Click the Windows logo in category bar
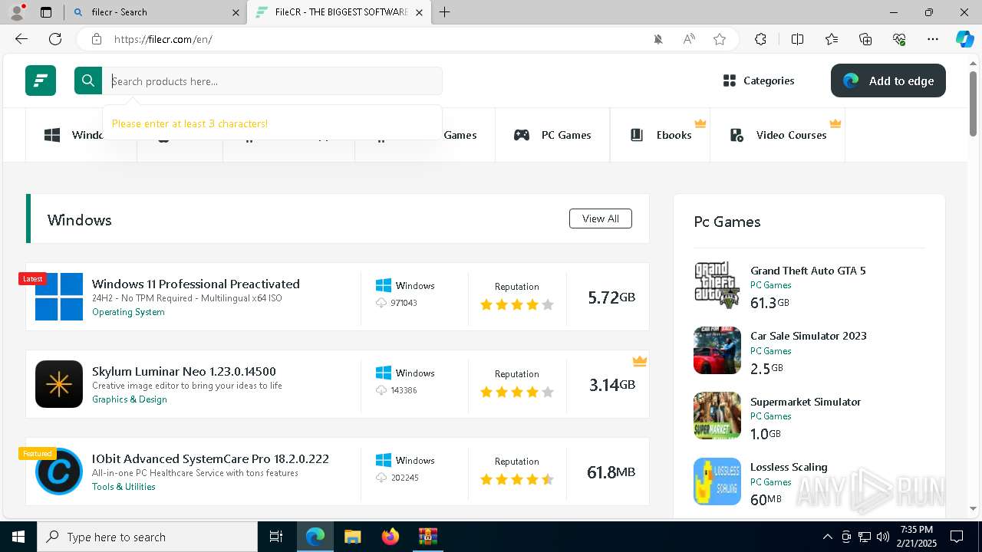Image resolution: width=982 pixels, height=552 pixels. click(52, 135)
